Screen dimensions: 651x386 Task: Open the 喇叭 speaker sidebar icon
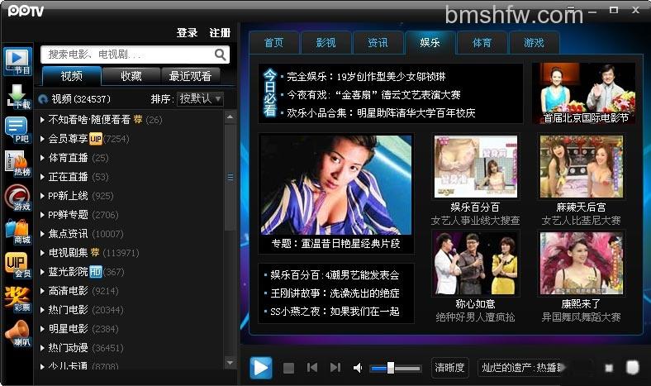pos(17,333)
